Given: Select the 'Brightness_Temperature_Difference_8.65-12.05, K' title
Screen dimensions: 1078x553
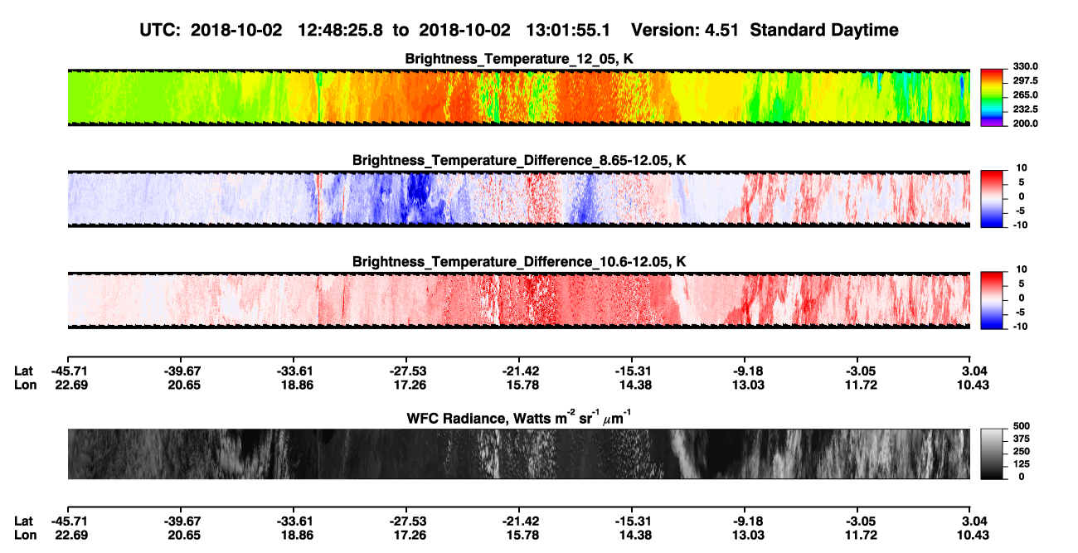Looking at the screenshot, I should pyautogui.click(x=519, y=160).
